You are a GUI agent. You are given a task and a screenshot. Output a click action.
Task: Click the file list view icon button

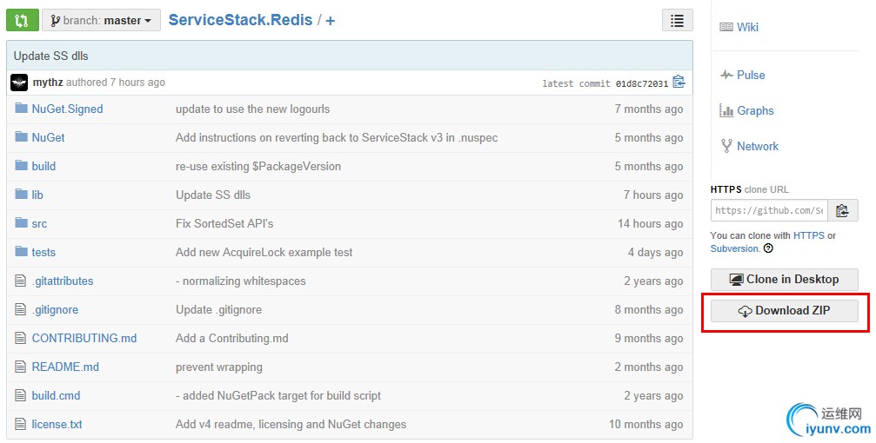[677, 20]
